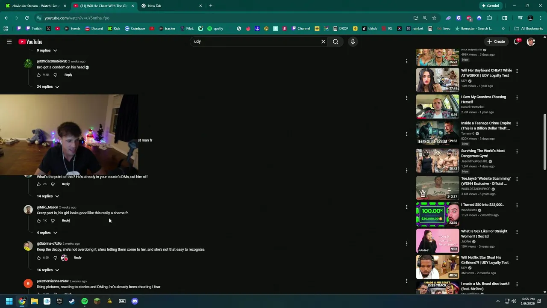The image size is (547, 308).
Task: Open the Gemini button in Chrome
Action: click(x=490, y=6)
